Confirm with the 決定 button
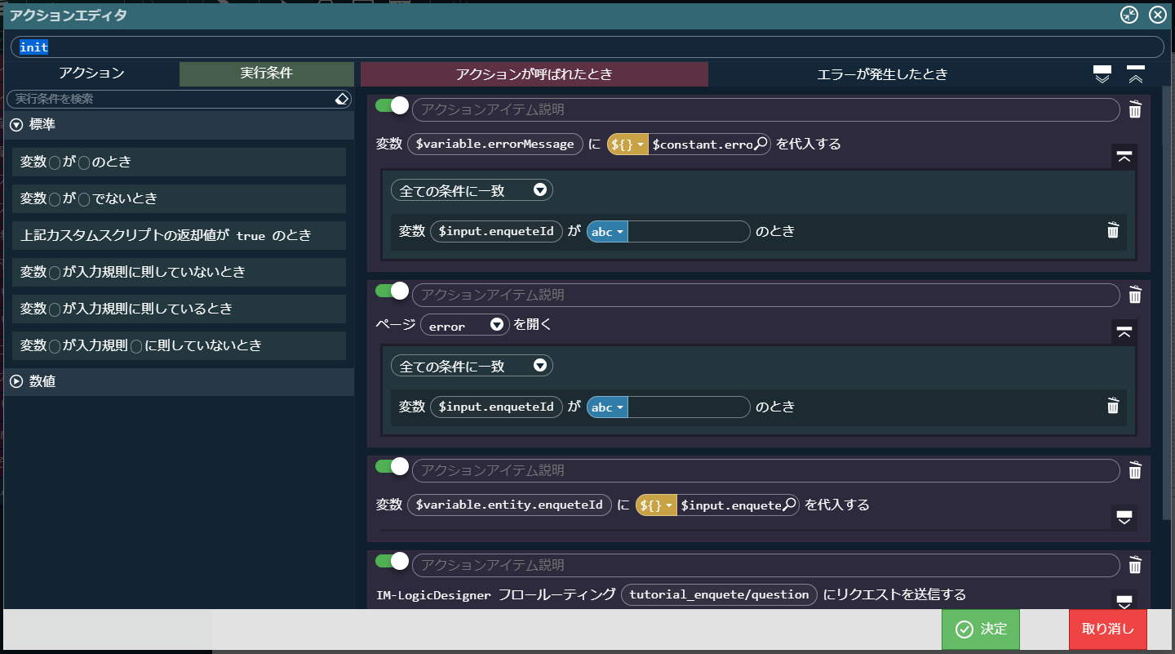Screen dimensions: 1175x654 click(980, 629)
